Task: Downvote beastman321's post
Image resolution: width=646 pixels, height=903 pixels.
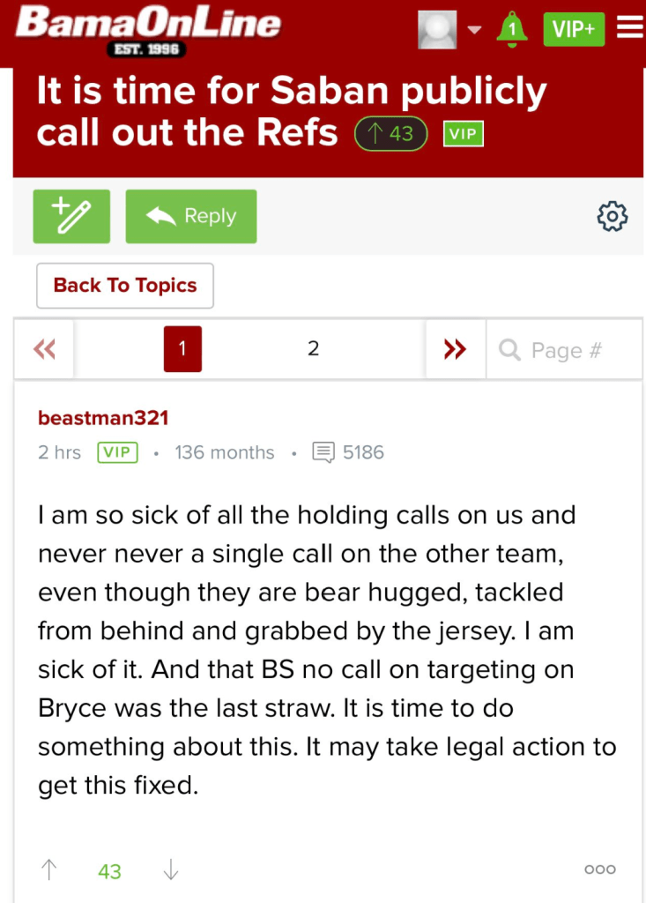Action: (x=171, y=870)
